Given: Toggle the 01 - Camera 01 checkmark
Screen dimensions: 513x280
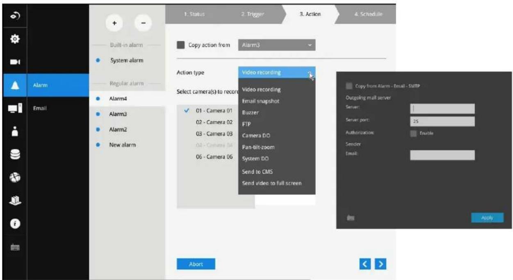Looking at the screenshot, I should pos(187,111).
